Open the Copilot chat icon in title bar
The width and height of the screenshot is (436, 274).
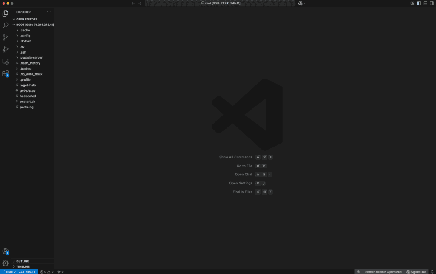tap(300, 3)
